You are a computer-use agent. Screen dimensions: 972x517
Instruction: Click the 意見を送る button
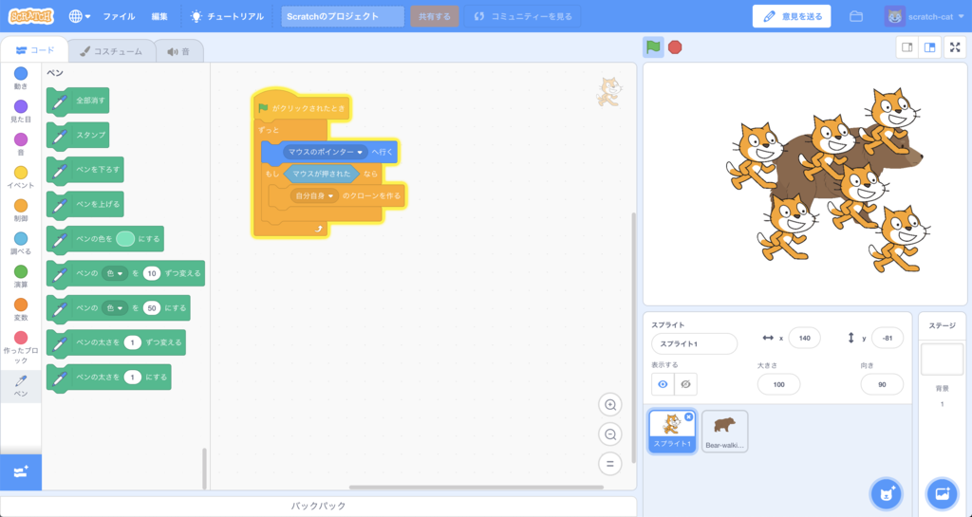tap(792, 16)
